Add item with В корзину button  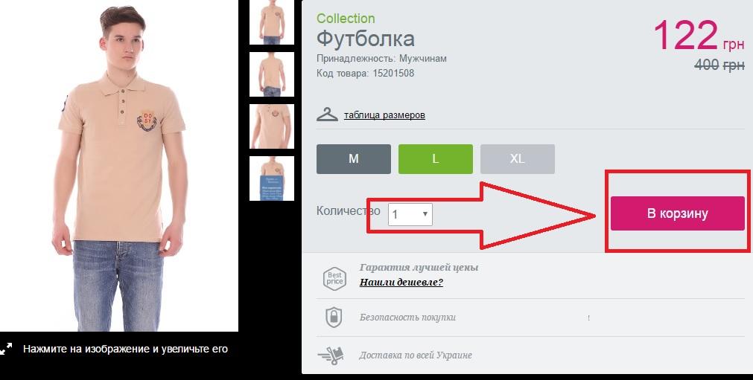click(x=678, y=213)
